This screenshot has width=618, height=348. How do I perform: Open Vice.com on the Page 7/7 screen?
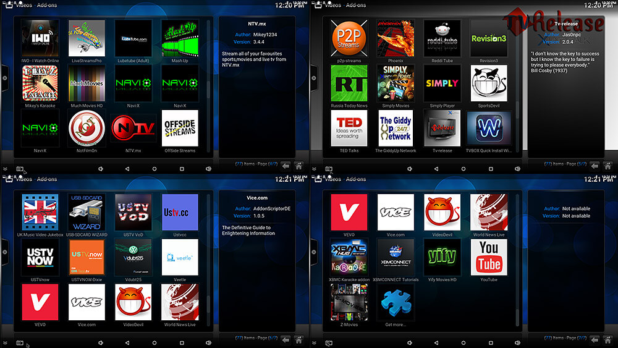click(396, 213)
